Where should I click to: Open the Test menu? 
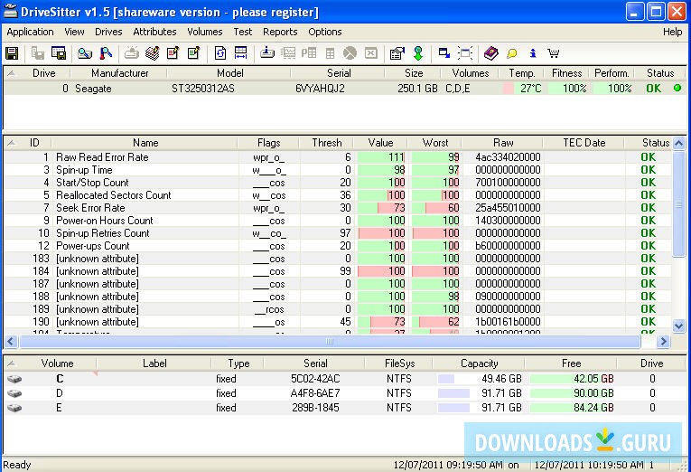243,32
